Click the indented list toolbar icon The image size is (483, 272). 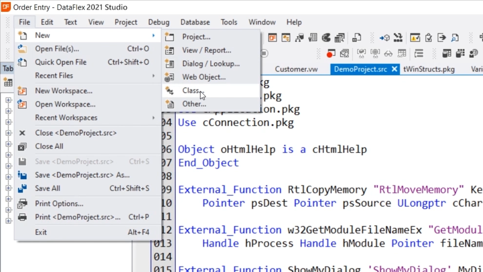coord(419,53)
